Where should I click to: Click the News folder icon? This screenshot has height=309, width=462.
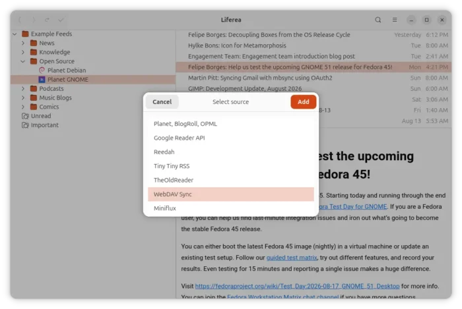pyautogui.click(x=34, y=43)
